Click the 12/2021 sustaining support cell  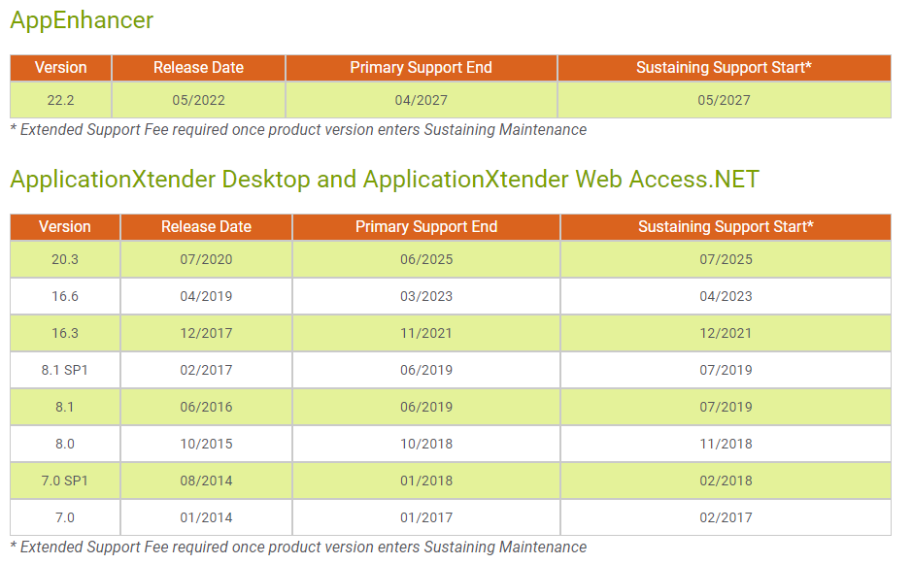[726, 333]
